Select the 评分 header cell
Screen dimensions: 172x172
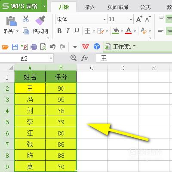click(61, 77)
